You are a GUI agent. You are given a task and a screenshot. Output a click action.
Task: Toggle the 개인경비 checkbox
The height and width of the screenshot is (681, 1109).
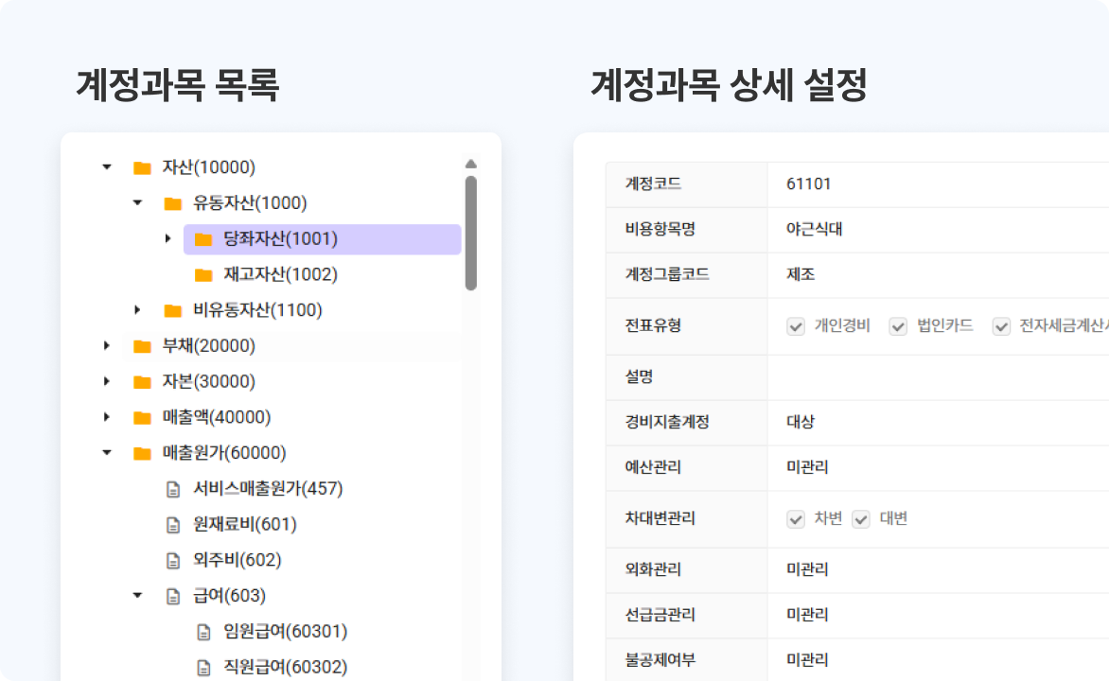tap(796, 326)
